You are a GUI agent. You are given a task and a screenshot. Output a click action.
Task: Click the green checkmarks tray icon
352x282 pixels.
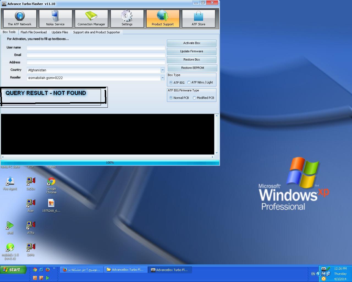[328, 269]
